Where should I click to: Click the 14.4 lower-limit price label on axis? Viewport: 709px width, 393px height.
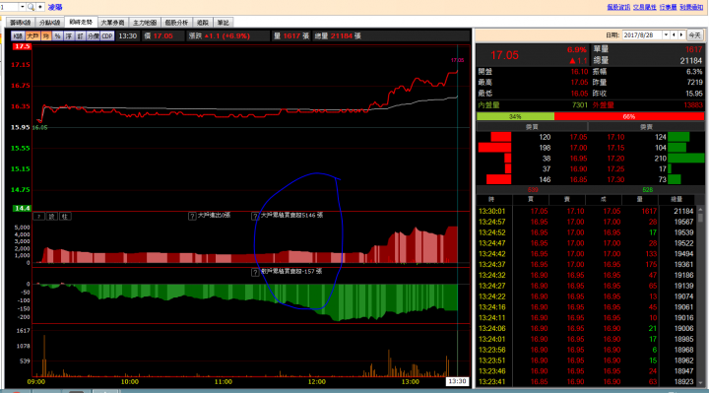(x=22, y=208)
